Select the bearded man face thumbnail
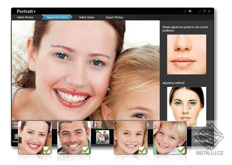 tap(74, 138)
